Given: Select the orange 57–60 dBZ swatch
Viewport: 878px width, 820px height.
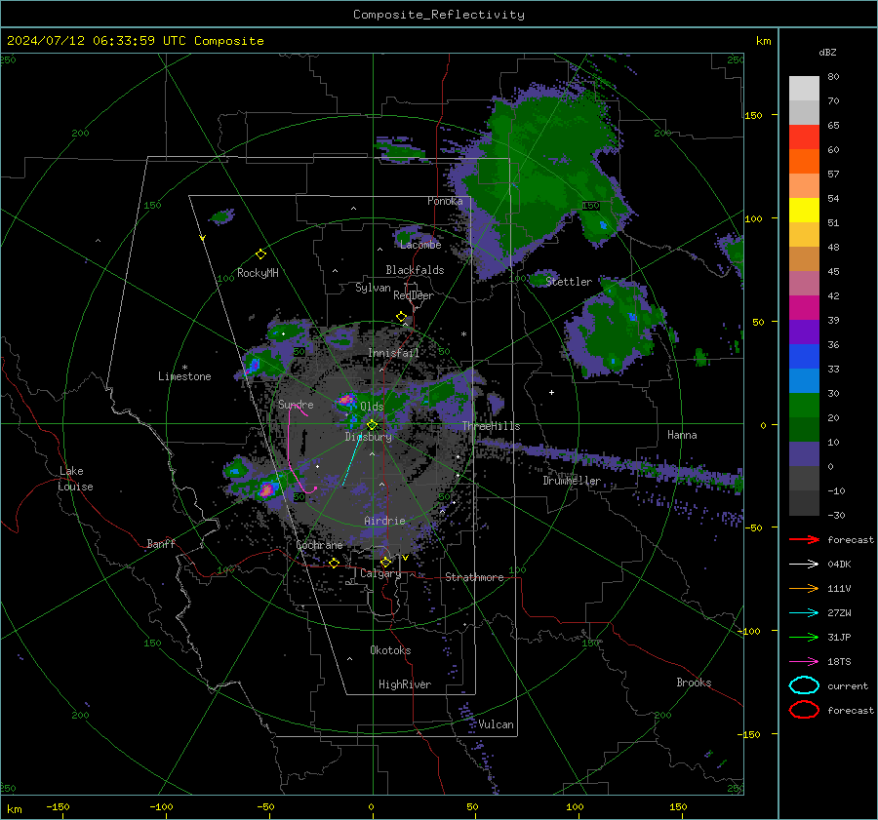Looking at the screenshot, I should (x=804, y=162).
